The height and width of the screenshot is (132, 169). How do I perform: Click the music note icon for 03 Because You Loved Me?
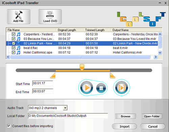pyautogui.click(x=18, y=39)
